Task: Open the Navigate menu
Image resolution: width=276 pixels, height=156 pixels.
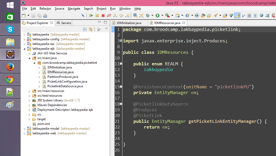Action: [x=74, y=9]
